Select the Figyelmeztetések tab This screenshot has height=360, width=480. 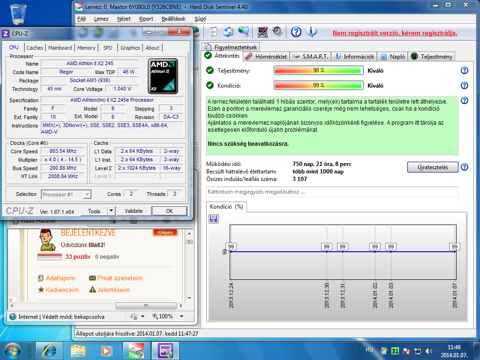231,47
